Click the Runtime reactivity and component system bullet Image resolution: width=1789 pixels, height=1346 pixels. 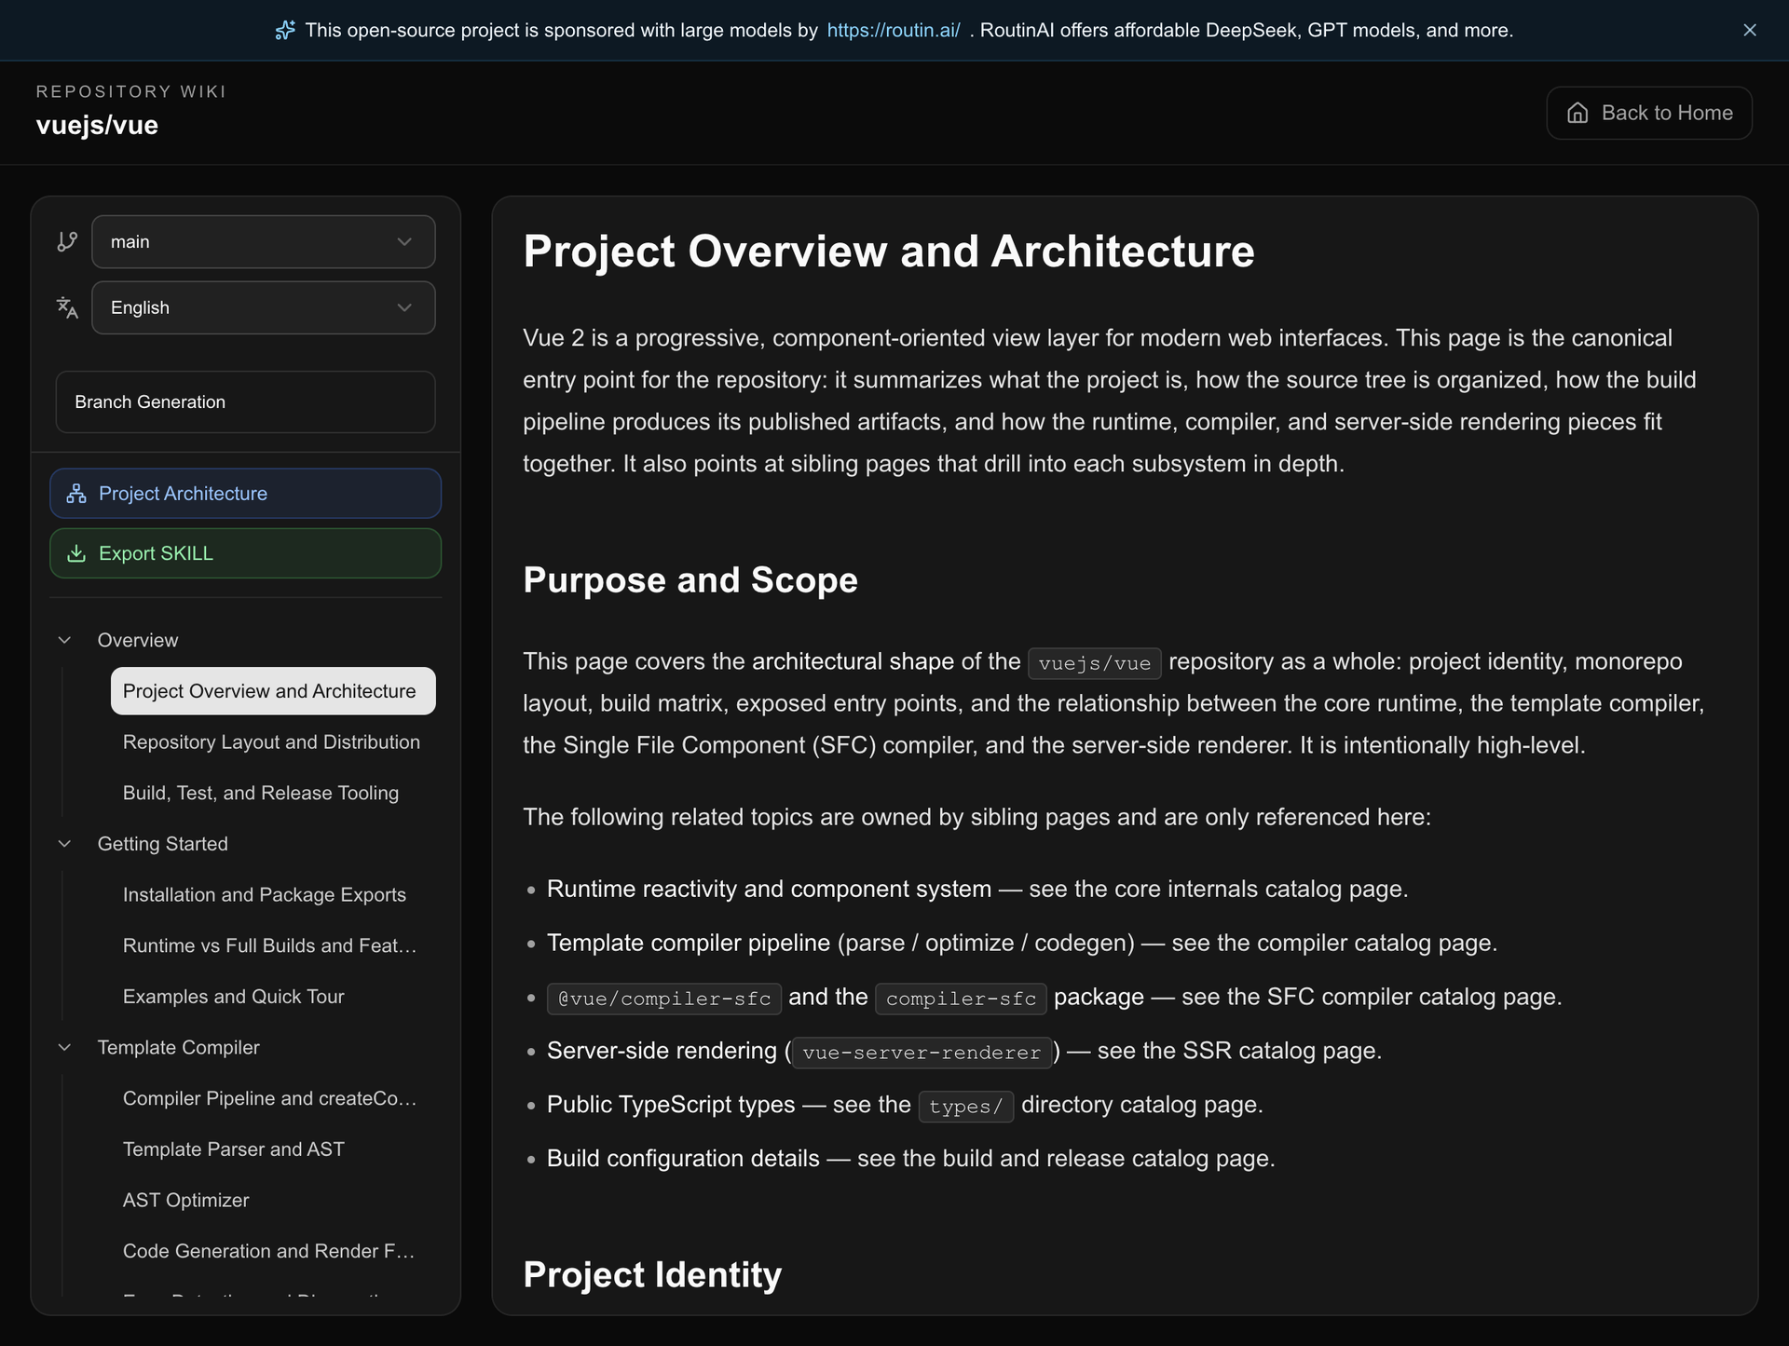(x=977, y=889)
